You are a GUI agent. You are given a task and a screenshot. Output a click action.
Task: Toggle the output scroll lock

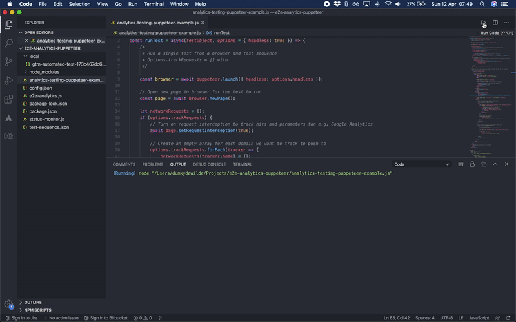coord(473,164)
